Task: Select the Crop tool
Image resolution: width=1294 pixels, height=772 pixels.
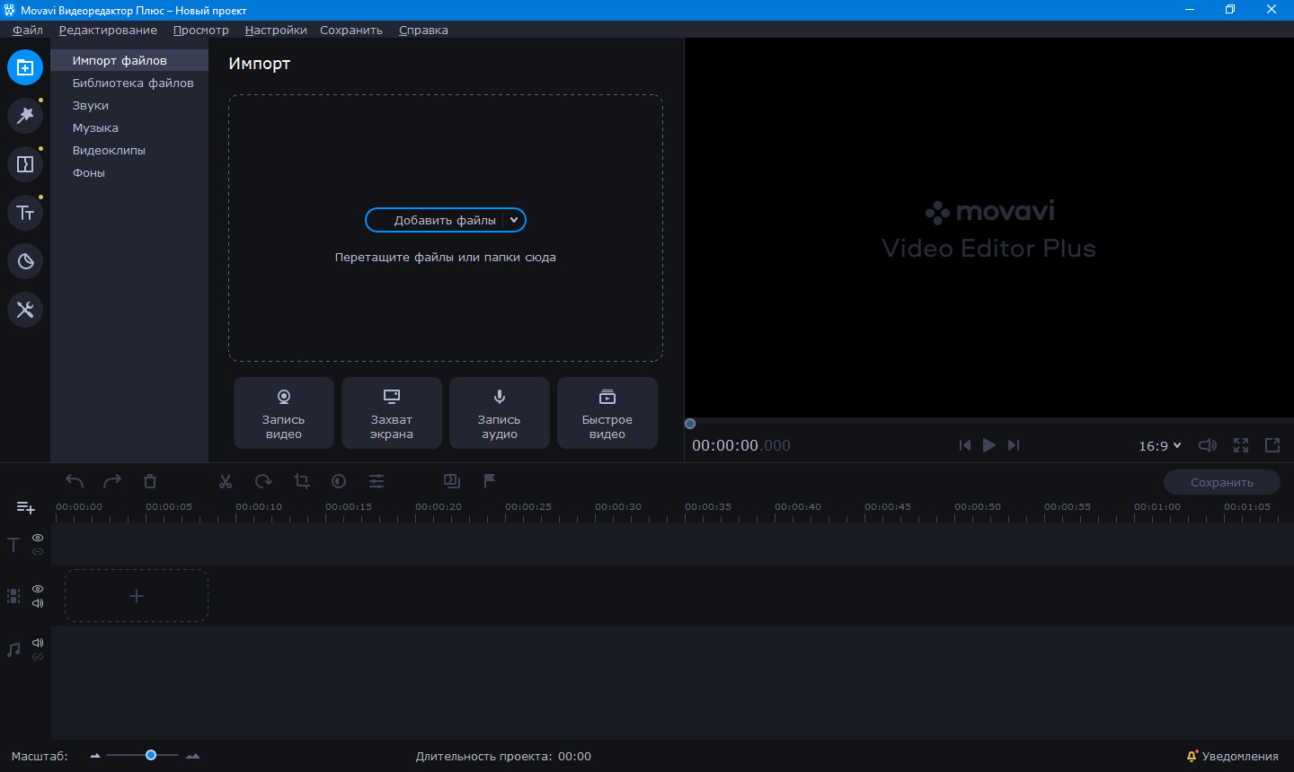Action: pos(301,481)
